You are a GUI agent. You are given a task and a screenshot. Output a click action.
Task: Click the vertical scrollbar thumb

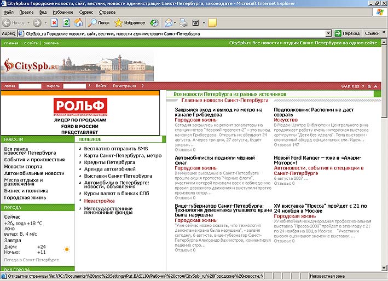(384, 81)
